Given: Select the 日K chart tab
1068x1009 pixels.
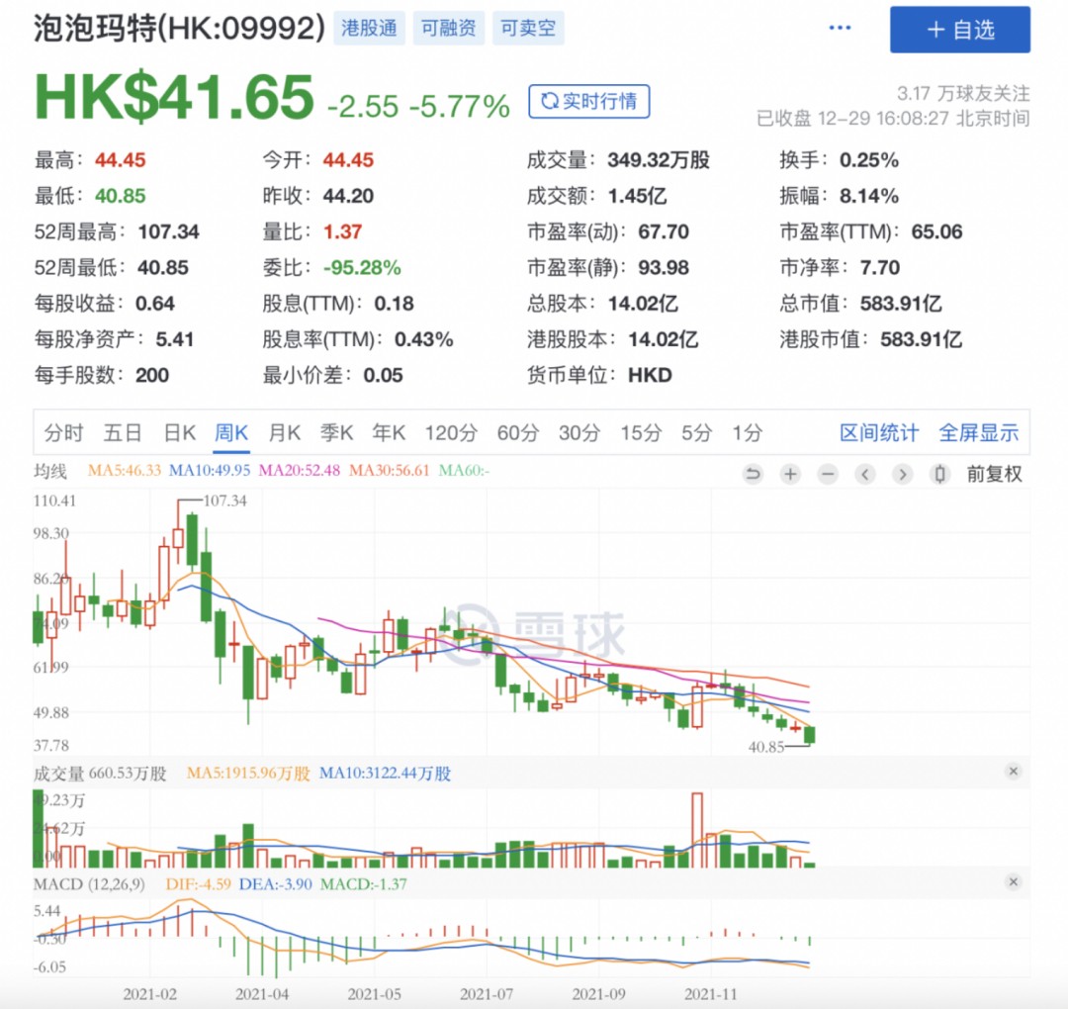Looking at the screenshot, I should point(180,432).
